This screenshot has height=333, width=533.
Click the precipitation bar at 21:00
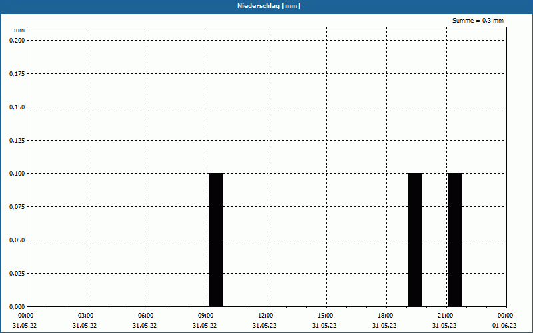[x=455, y=240]
